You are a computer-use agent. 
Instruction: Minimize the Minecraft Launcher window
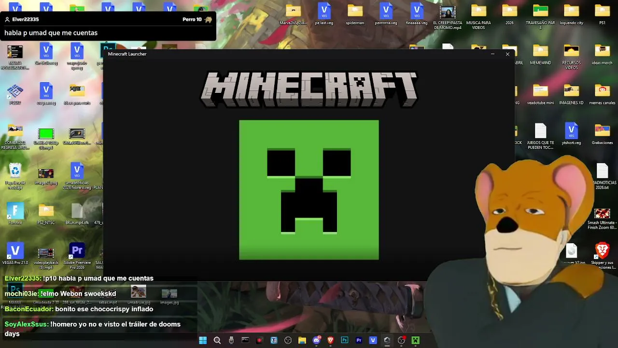click(x=492, y=54)
